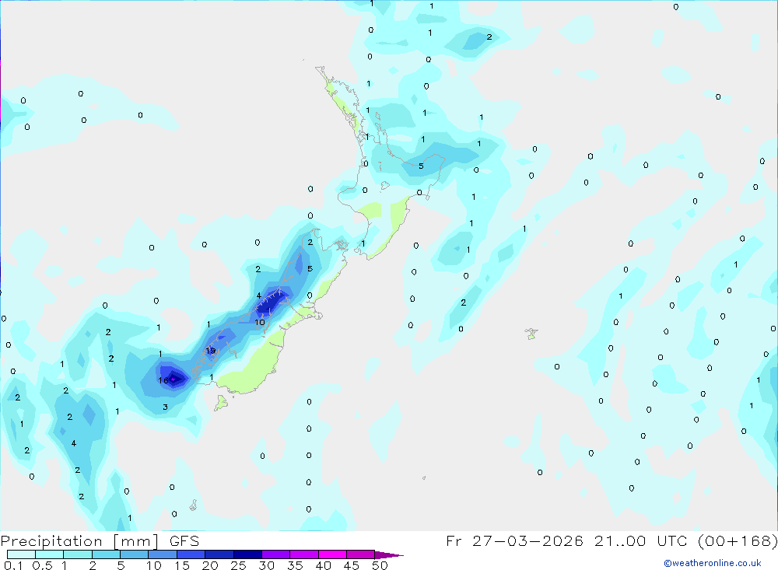Click the legend label "40"
Image resolution: width=778 pixels, height=570 pixels.
click(323, 565)
